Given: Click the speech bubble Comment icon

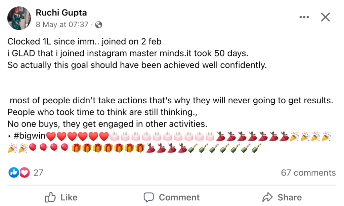Looking at the screenshot, I should [x=148, y=197].
